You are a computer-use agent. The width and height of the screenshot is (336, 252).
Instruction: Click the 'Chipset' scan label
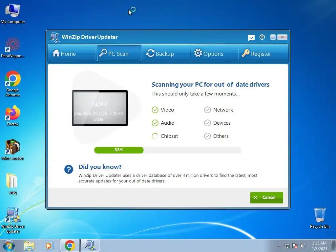pos(169,136)
